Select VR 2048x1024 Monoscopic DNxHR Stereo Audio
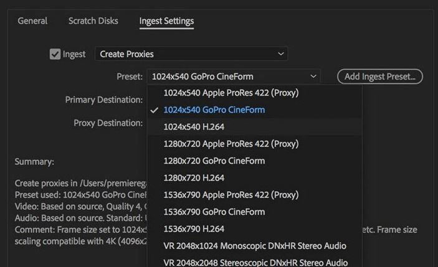Image resolution: width=438 pixels, height=267 pixels. [x=254, y=246]
